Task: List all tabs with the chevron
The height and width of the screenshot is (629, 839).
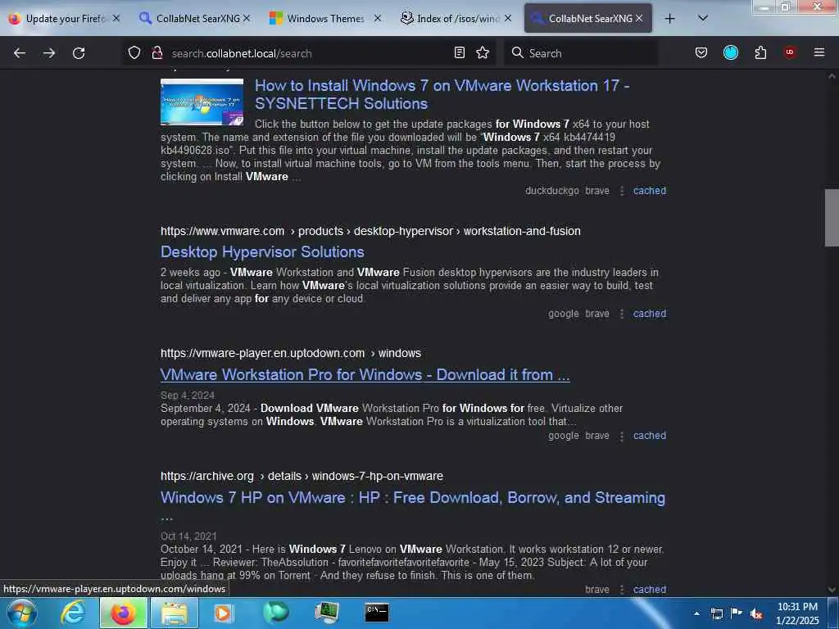Action: pyautogui.click(x=703, y=18)
